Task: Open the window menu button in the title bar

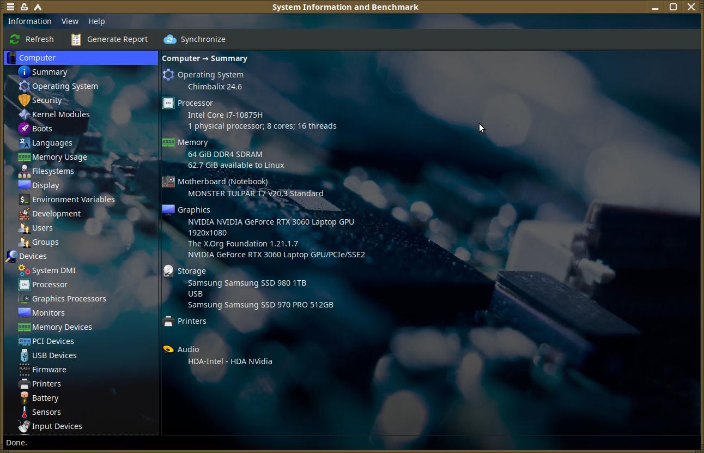Action: pos(10,7)
